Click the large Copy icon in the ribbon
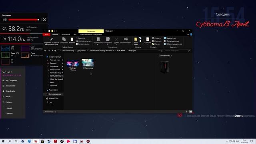 (64, 39)
